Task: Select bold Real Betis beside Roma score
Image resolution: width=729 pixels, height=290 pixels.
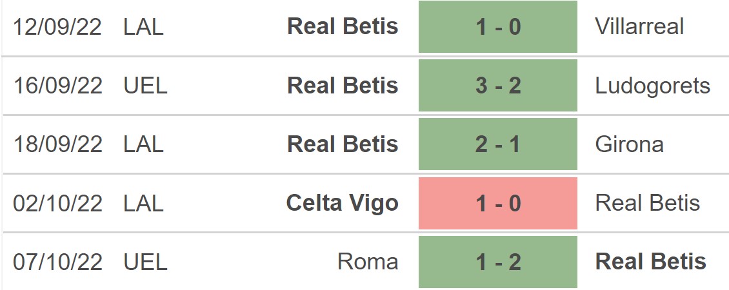Action: tap(650, 262)
